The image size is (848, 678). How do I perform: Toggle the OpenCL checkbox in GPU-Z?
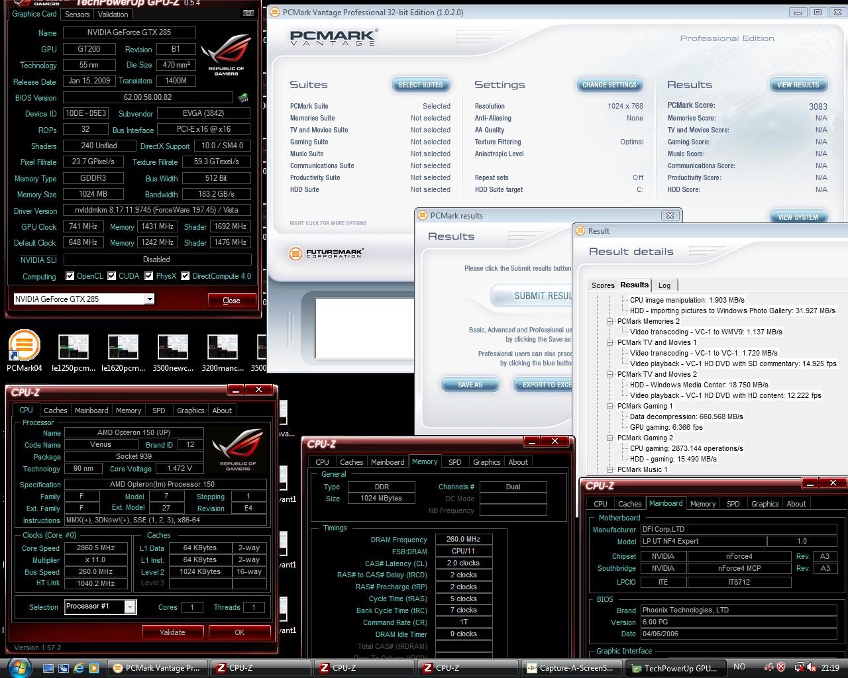click(x=70, y=276)
